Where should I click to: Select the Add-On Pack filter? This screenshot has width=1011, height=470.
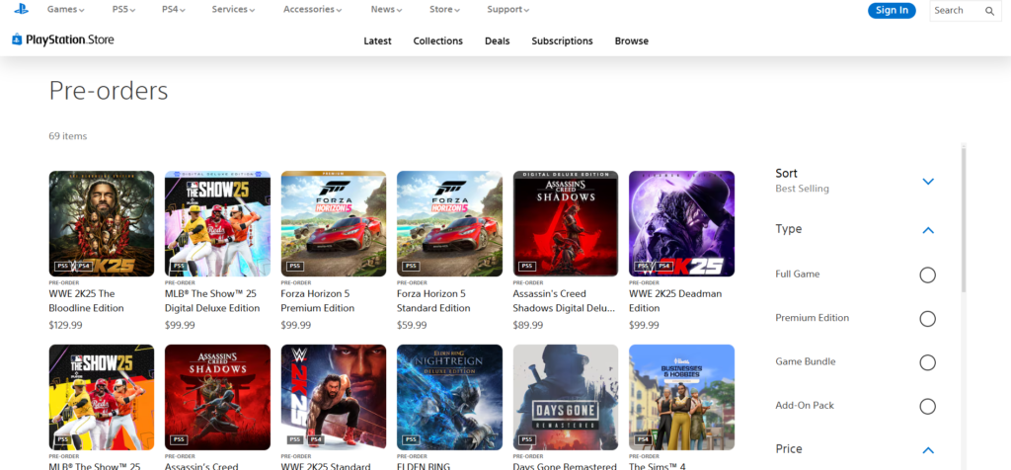pos(927,407)
